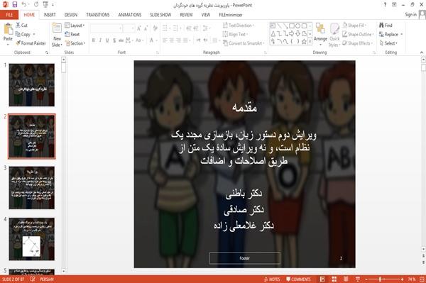Viewport: 426px width, 283px height.
Task: Expand the Layout dropdown
Action: pyautogui.click(x=75, y=26)
